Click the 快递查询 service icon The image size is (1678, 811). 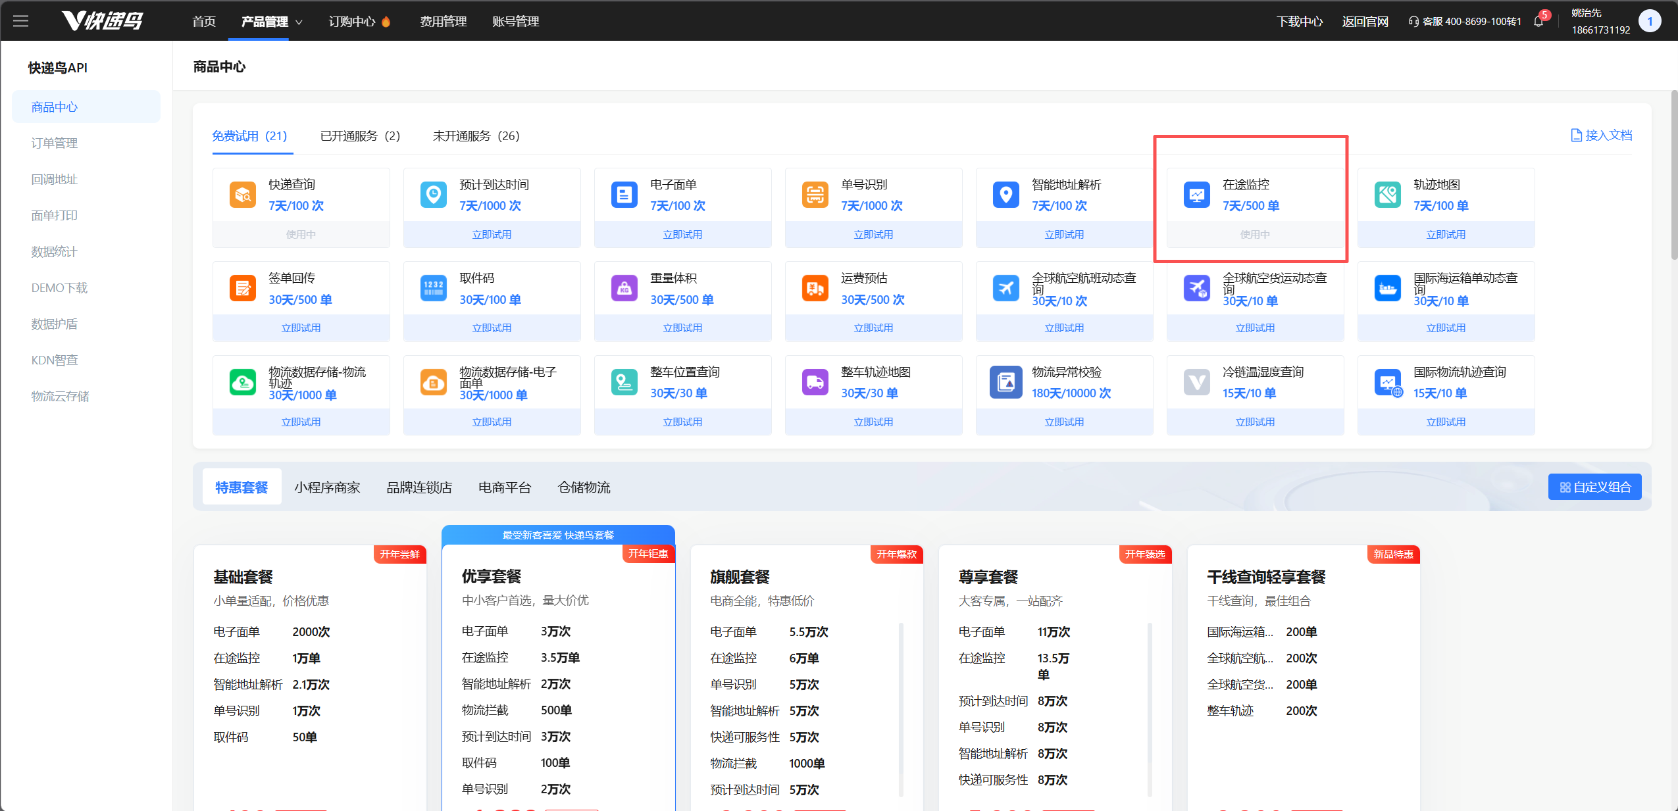(243, 195)
